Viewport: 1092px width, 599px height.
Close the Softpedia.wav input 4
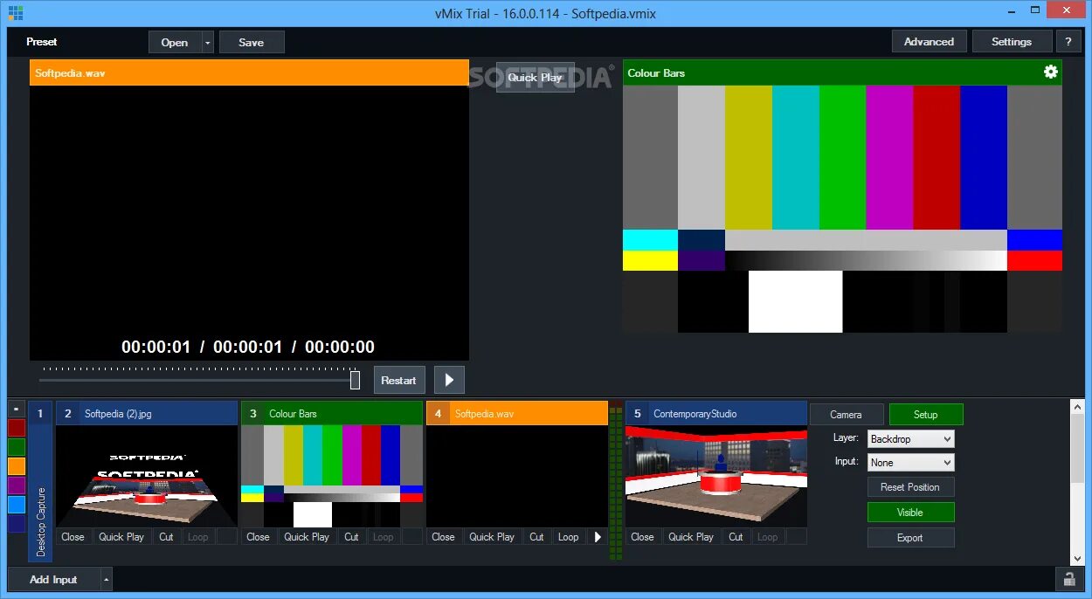[444, 537]
